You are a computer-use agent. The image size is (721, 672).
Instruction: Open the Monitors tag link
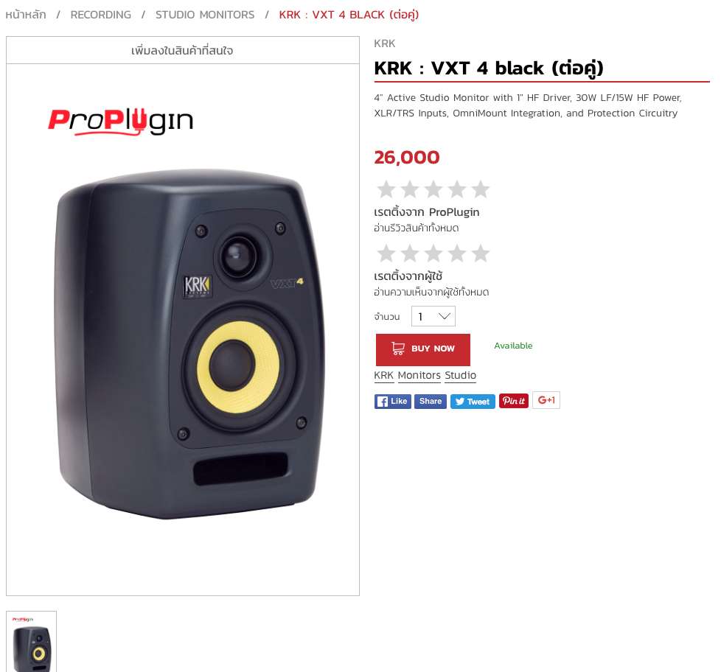pos(419,376)
